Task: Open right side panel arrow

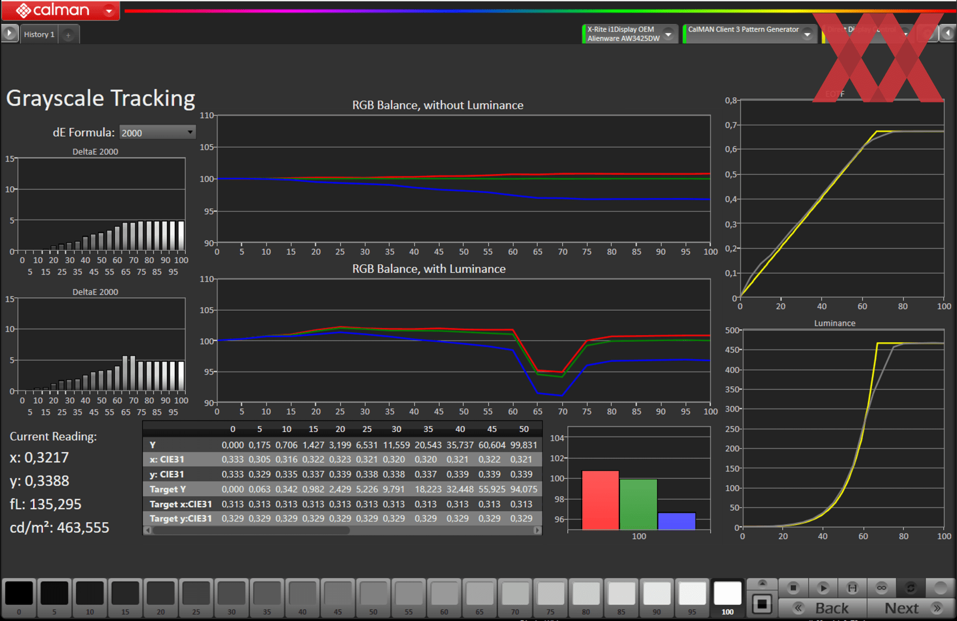Action: 948,33
